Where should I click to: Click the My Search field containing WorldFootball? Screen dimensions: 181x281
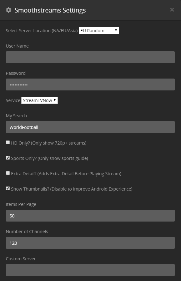click(x=90, y=127)
